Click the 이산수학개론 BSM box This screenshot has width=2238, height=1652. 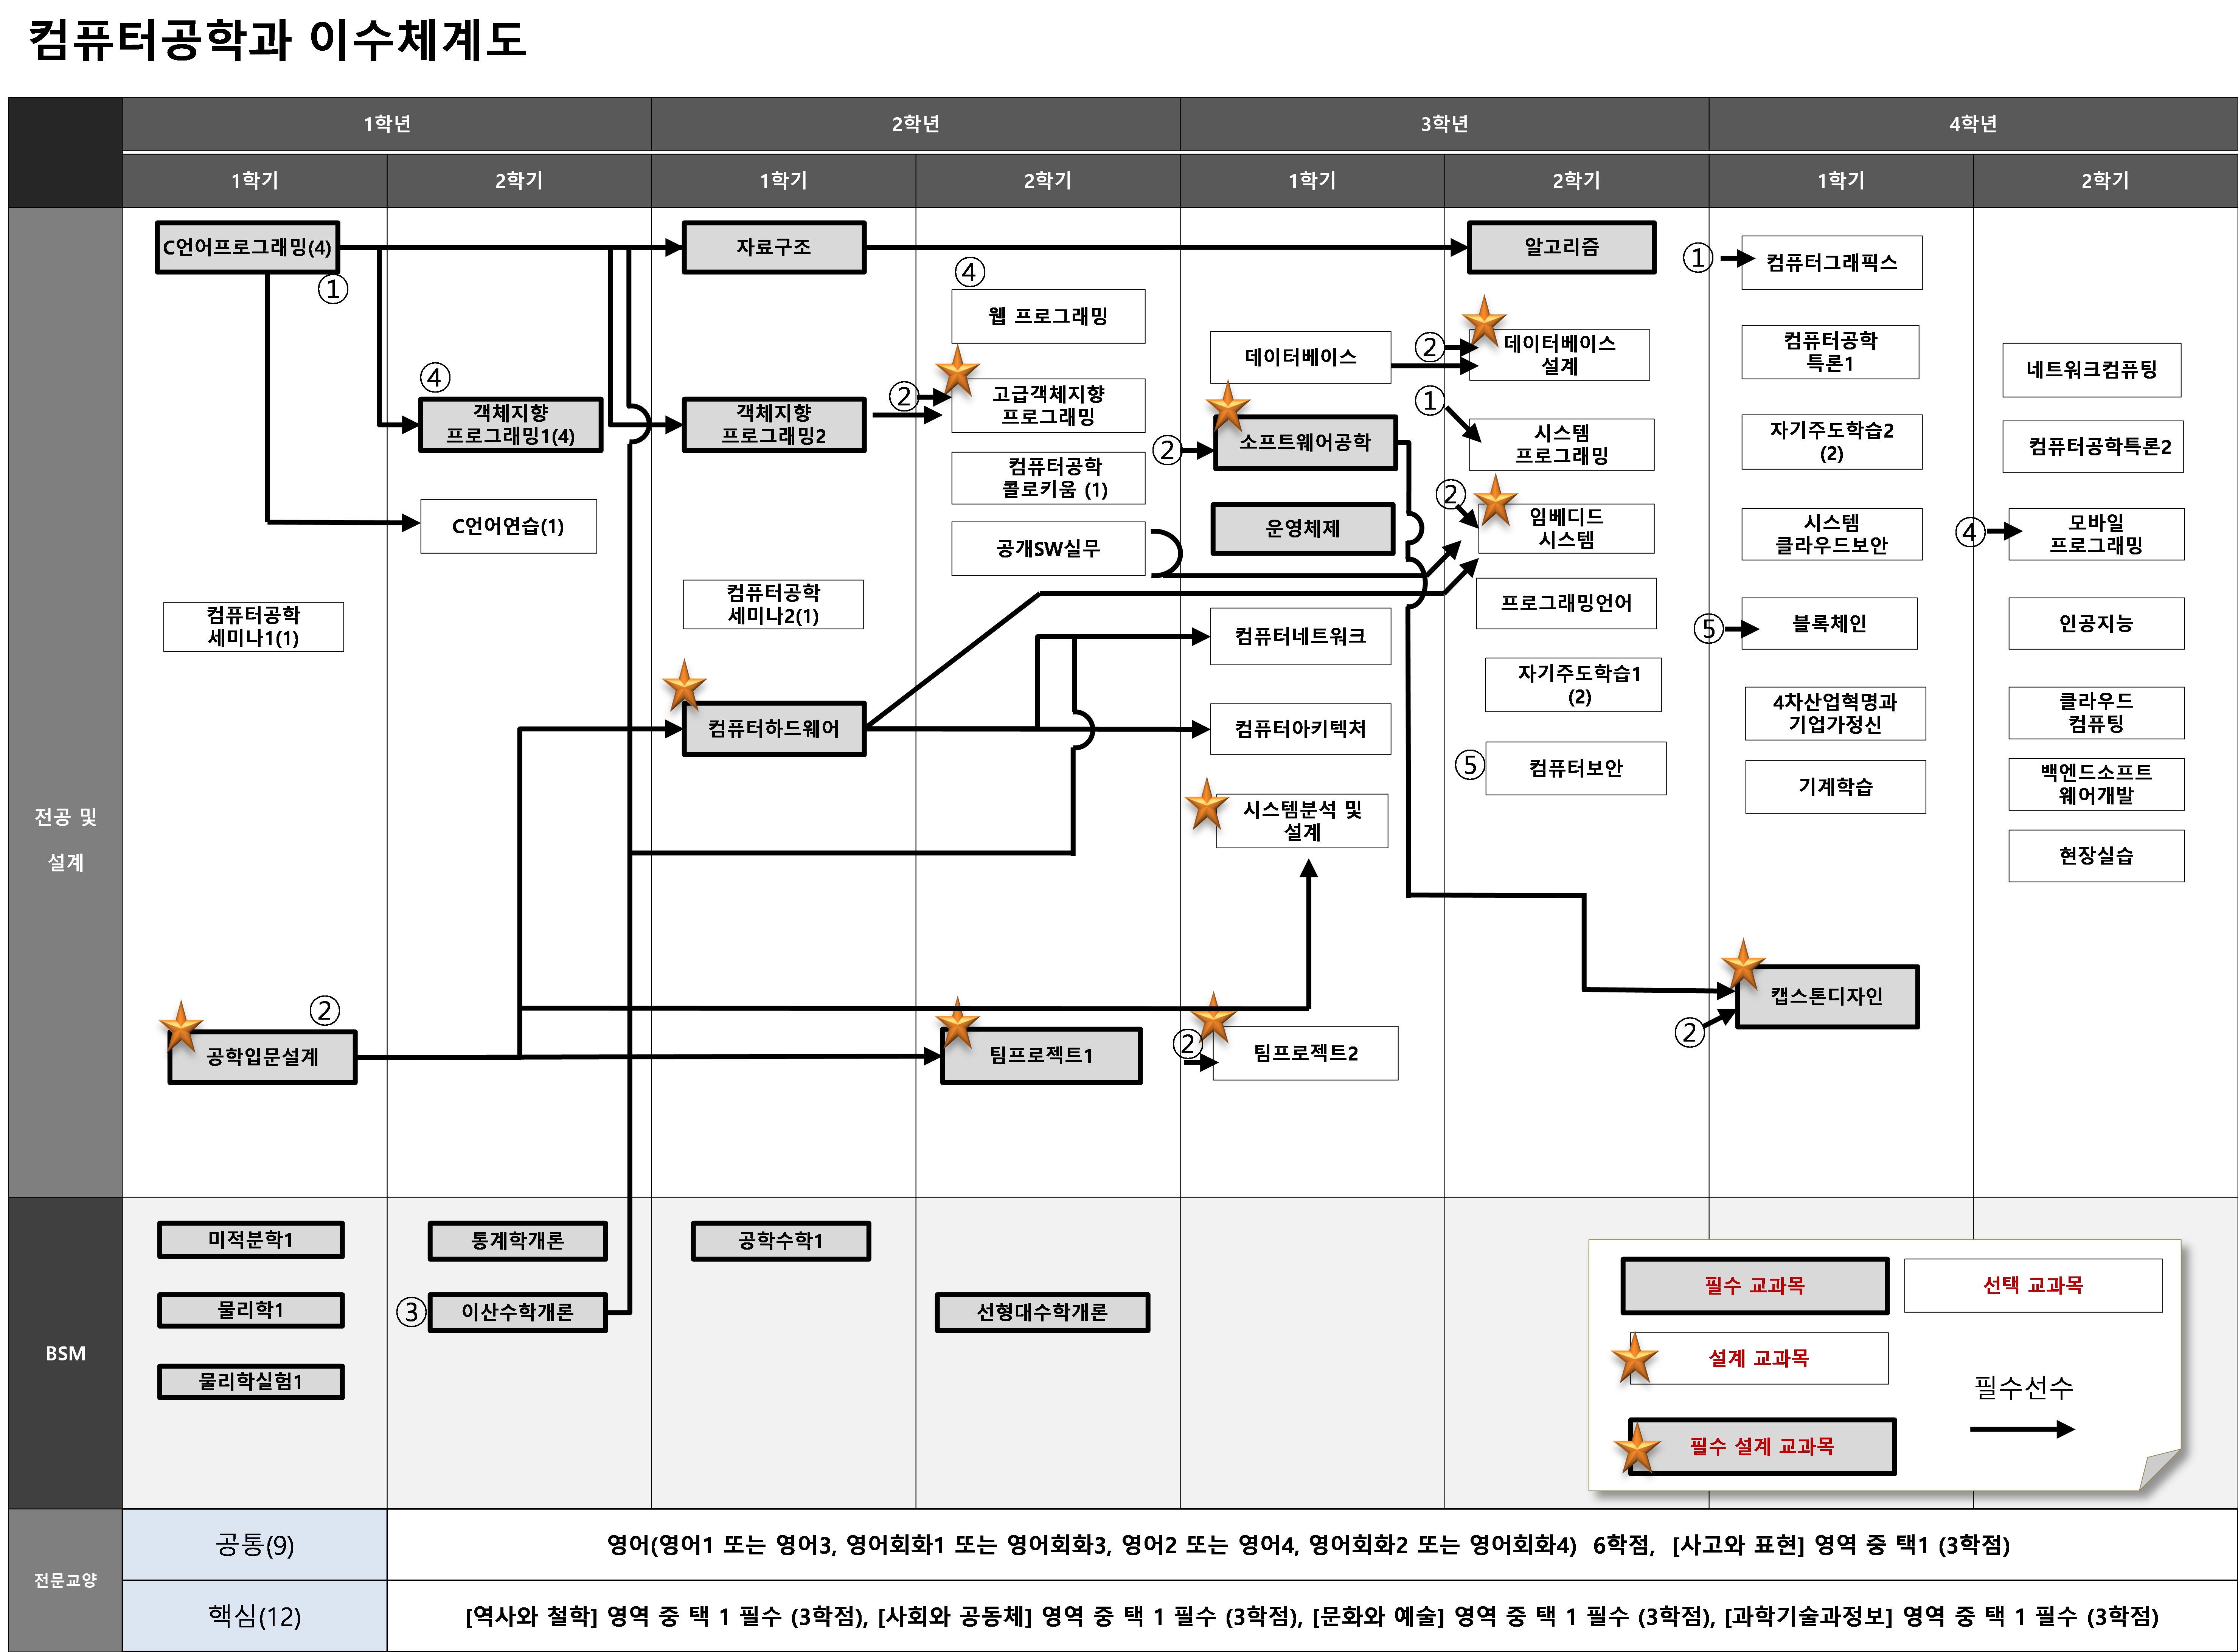click(517, 1312)
